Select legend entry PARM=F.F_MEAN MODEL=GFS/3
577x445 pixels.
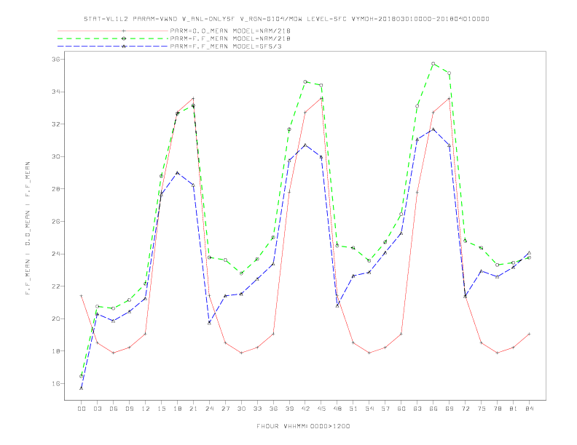(x=226, y=47)
